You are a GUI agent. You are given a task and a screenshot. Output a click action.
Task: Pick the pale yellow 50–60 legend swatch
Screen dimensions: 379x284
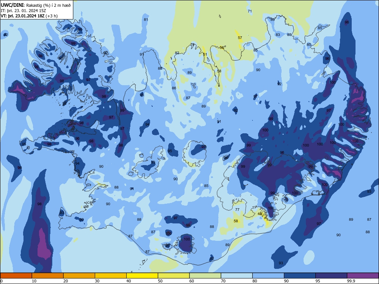pyautogui.click(x=174, y=276)
